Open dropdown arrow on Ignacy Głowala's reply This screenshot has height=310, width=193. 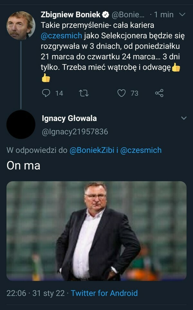point(184,118)
